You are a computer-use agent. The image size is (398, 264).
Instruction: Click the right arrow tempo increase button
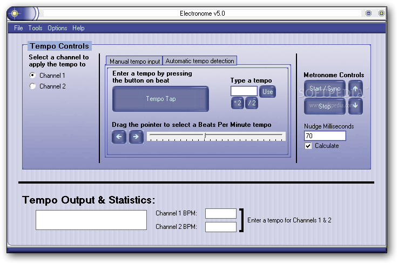[x=136, y=137]
